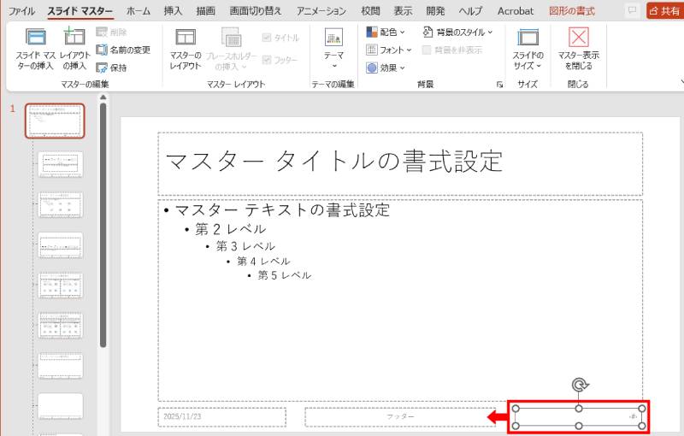Switch to View (表示) tab
This screenshot has width=684, height=436.
403,11
